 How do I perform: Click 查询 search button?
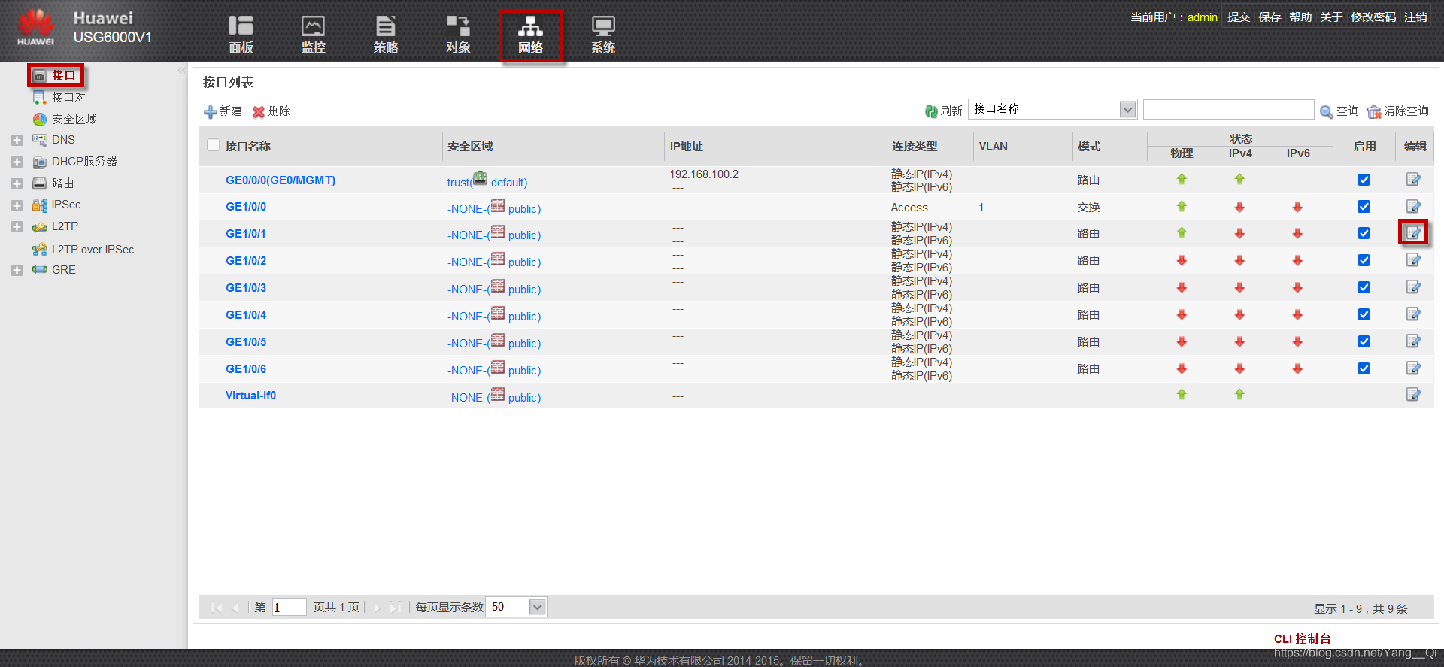pos(1339,111)
